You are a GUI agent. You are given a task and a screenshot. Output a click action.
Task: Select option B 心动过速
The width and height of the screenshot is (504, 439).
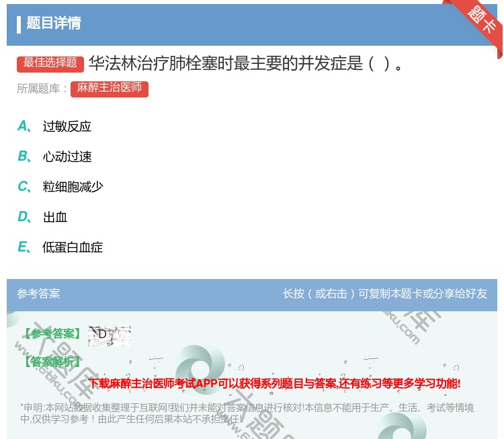[54, 156]
